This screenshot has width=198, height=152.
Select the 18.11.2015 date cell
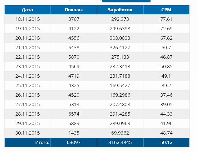pos(28,19)
